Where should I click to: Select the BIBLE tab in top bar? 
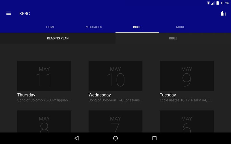pos(137,27)
